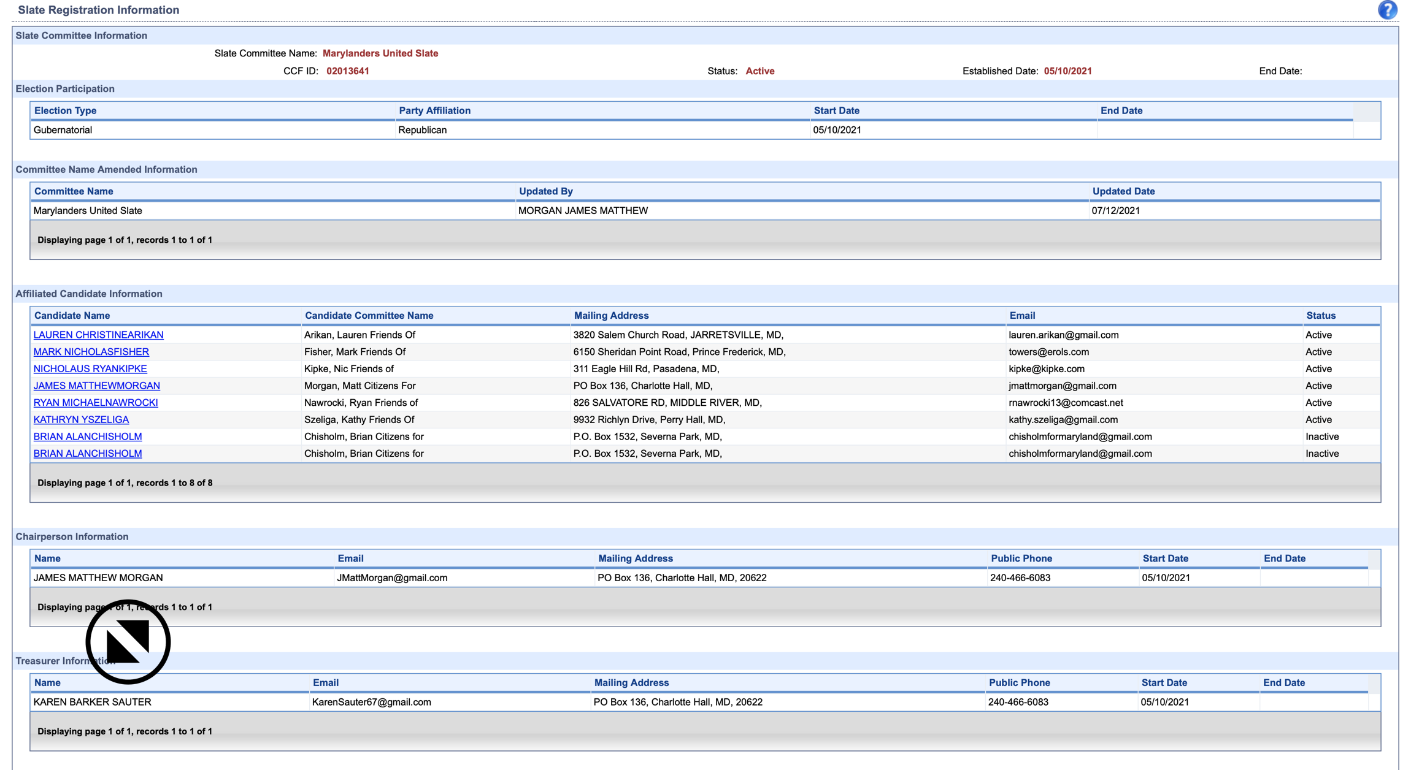Click Mailing Address header in Treasurer table
1411x770 pixels.
[631, 683]
